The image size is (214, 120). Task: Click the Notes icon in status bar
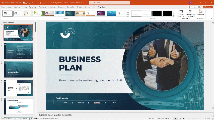[x=151, y=118]
